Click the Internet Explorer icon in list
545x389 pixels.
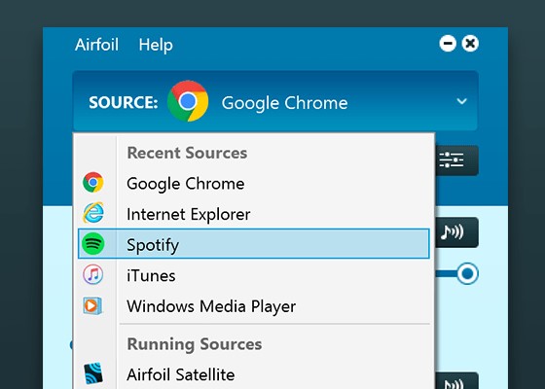pyautogui.click(x=92, y=213)
